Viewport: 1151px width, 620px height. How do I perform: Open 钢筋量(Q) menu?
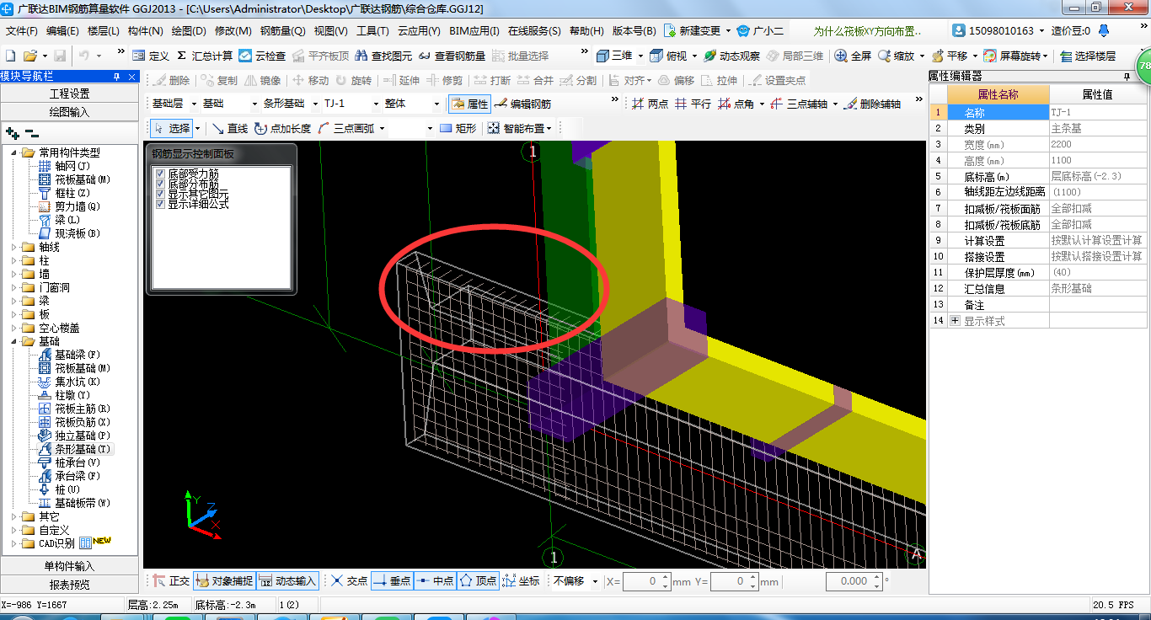(283, 31)
